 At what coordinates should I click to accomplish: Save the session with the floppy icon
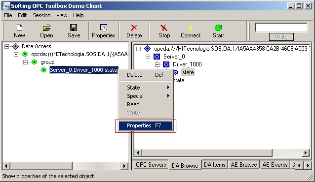tap(74, 28)
